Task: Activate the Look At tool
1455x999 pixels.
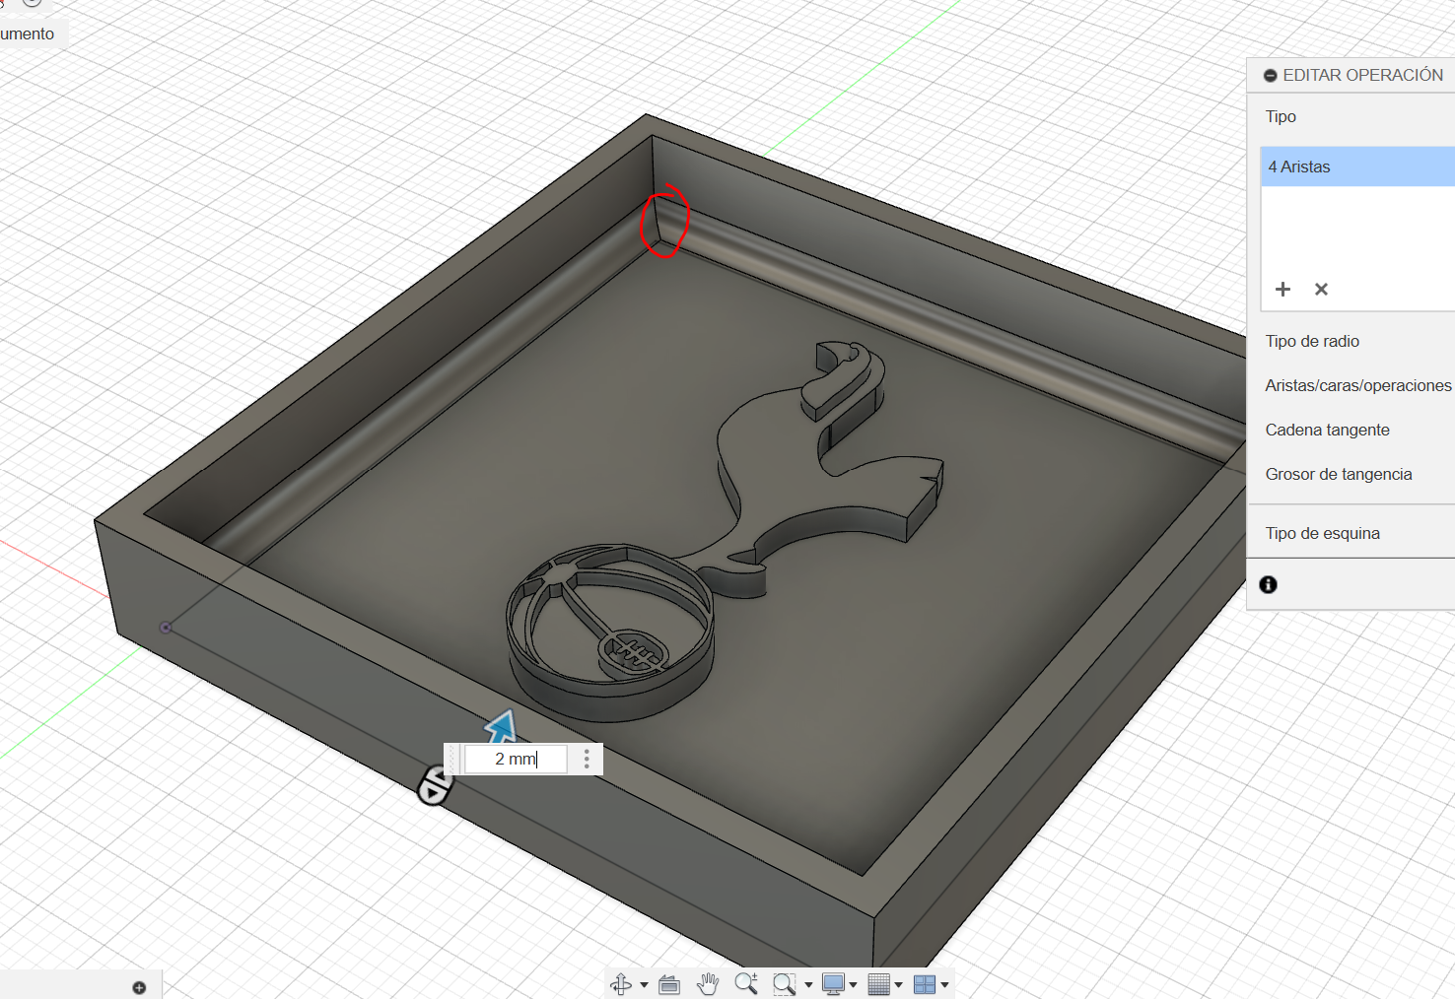Action: tap(669, 983)
